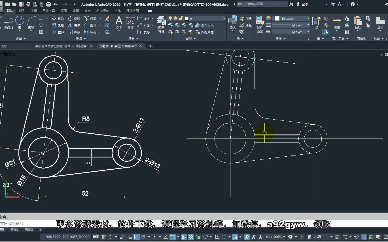Toggle Ortho mode in status bar
Viewport: 388px width, 242px height.
coord(136,237)
